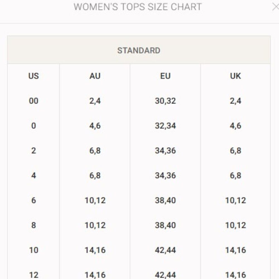Select US size 10 cell
The height and width of the screenshot is (279, 279).
tap(33, 250)
